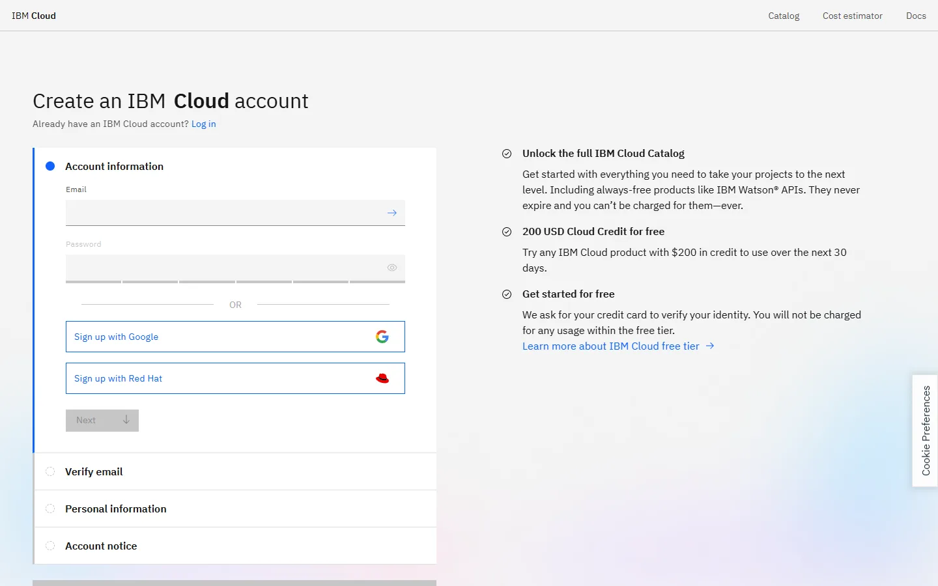The width and height of the screenshot is (938, 586).
Task: Select the Verify email step circle
Action: [50, 471]
